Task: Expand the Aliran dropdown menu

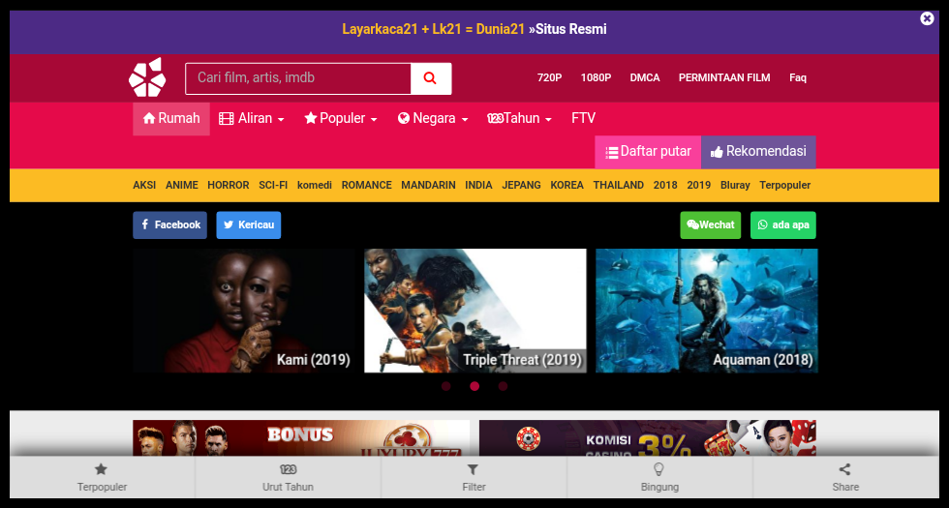Action: tap(251, 118)
